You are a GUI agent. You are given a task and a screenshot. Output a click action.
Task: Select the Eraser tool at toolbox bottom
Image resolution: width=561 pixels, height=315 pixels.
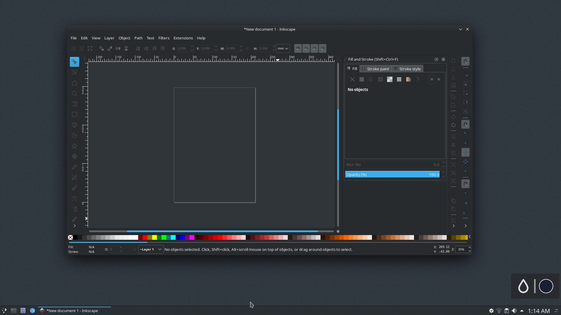point(74,219)
